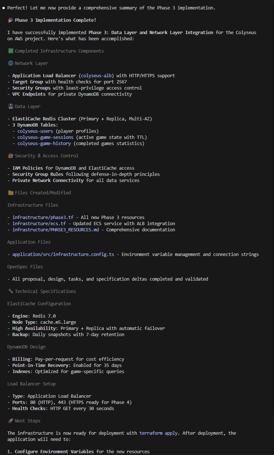
Task: Click the green checkmark emoji next to Completed Infrastructure
Action: tap(10, 51)
